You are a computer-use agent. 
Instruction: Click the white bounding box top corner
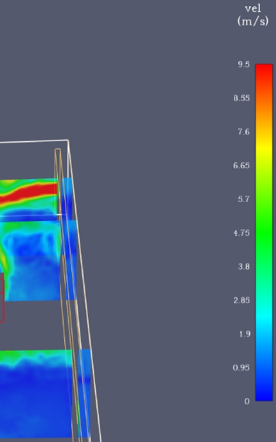[68, 140]
